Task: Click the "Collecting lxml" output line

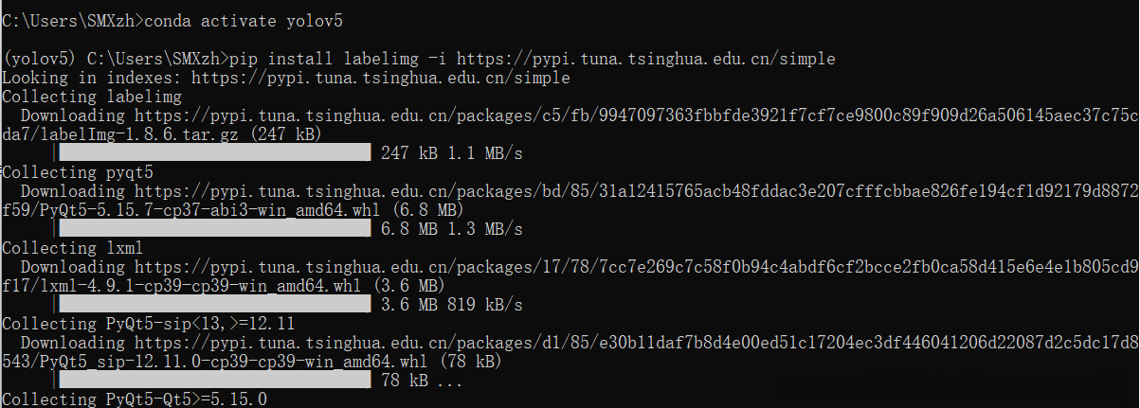Action: (x=71, y=248)
